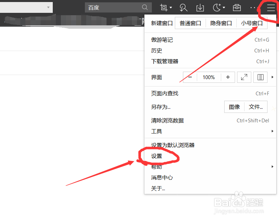Image resolution: width=279 pixels, height=221 pixels.
Task: Enable night mode via the moon icon
Action: (216, 7)
